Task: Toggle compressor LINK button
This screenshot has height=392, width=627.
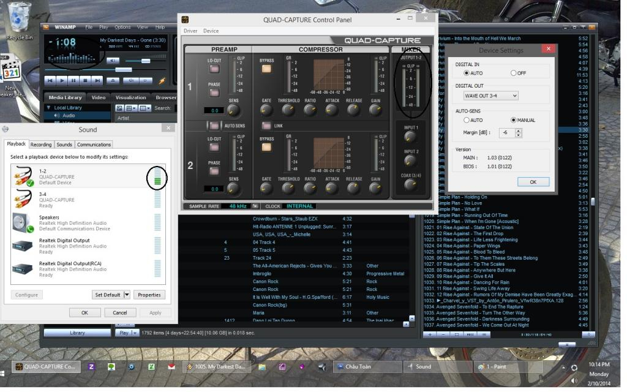Action: [x=266, y=126]
